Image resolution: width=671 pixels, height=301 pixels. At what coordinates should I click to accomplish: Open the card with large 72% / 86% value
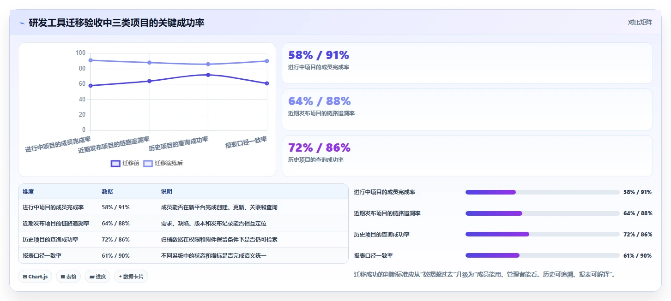(467, 156)
